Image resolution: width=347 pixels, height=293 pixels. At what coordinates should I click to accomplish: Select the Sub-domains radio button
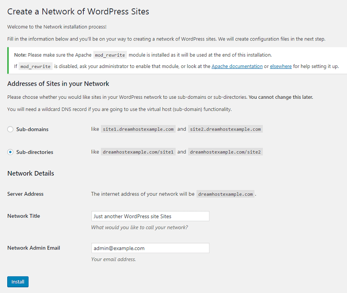click(10, 129)
